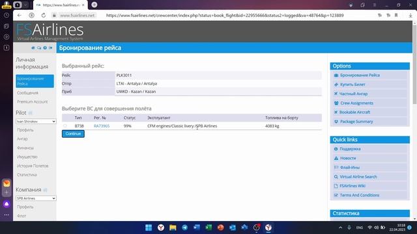Open Сообщения in the left sidebar

(27, 93)
